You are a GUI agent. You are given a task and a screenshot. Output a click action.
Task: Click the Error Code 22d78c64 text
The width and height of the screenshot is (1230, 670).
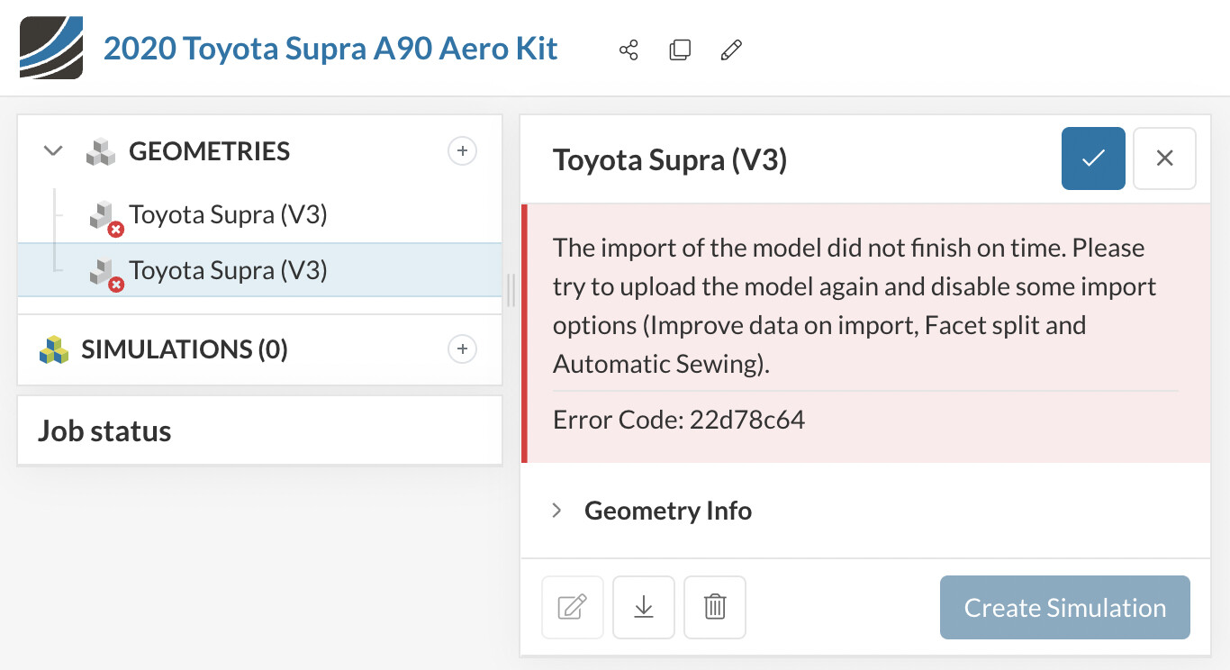click(x=679, y=420)
